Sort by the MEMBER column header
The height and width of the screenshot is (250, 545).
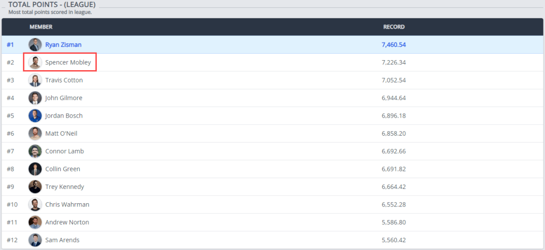(x=41, y=27)
